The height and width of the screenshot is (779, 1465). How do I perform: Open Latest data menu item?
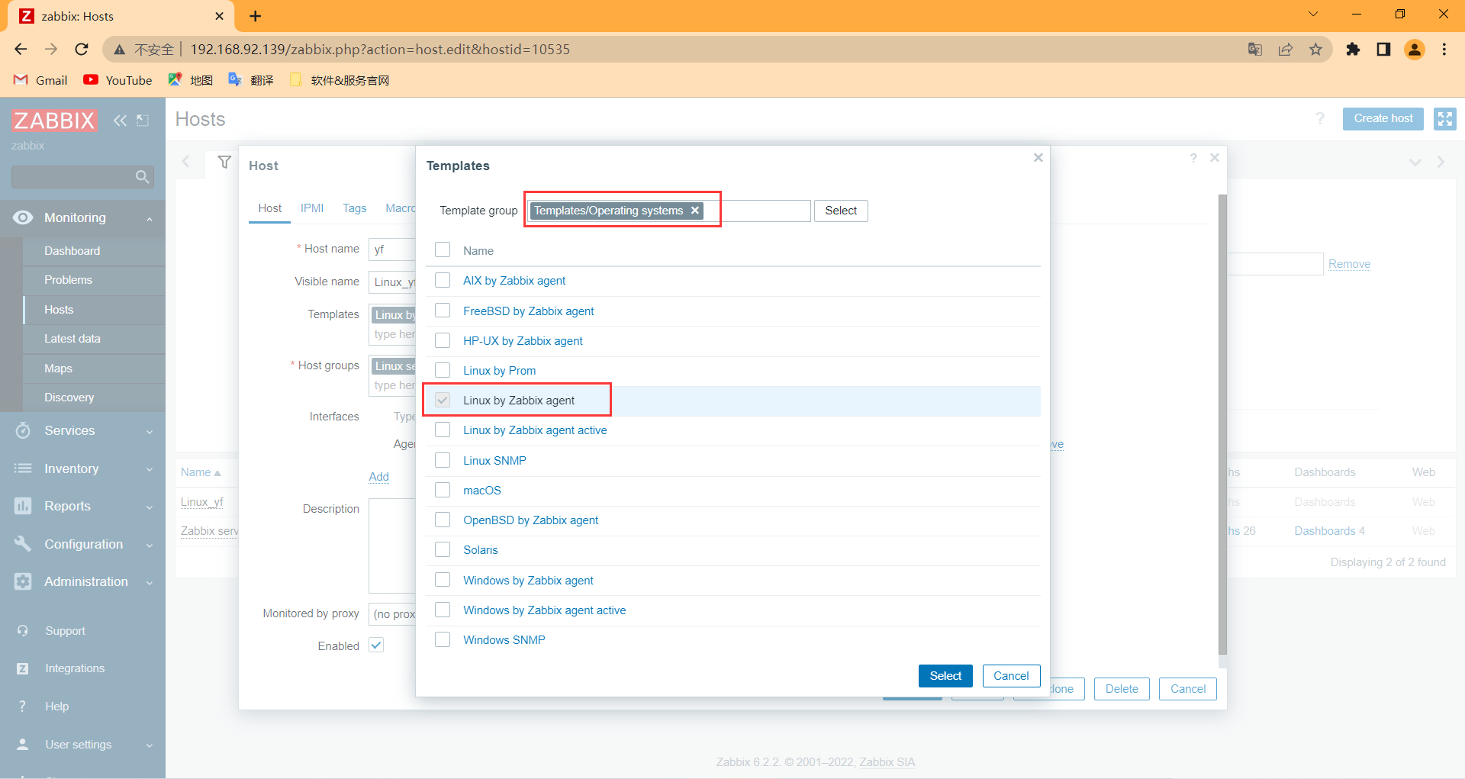72,339
